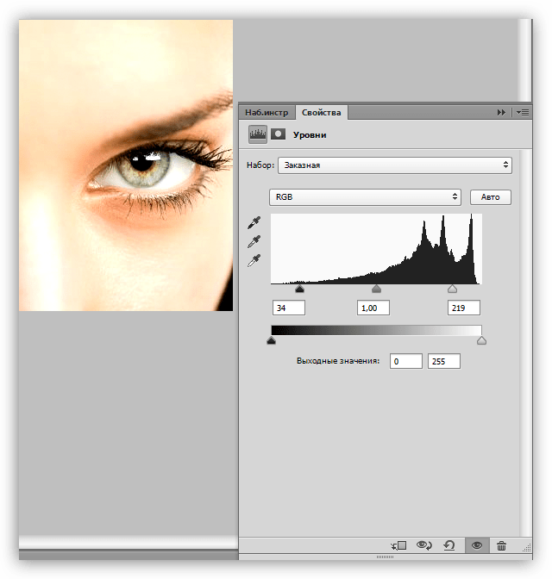The height and width of the screenshot is (579, 552).
Task: Open the Набор preset dropdown
Action: click(x=395, y=165)
